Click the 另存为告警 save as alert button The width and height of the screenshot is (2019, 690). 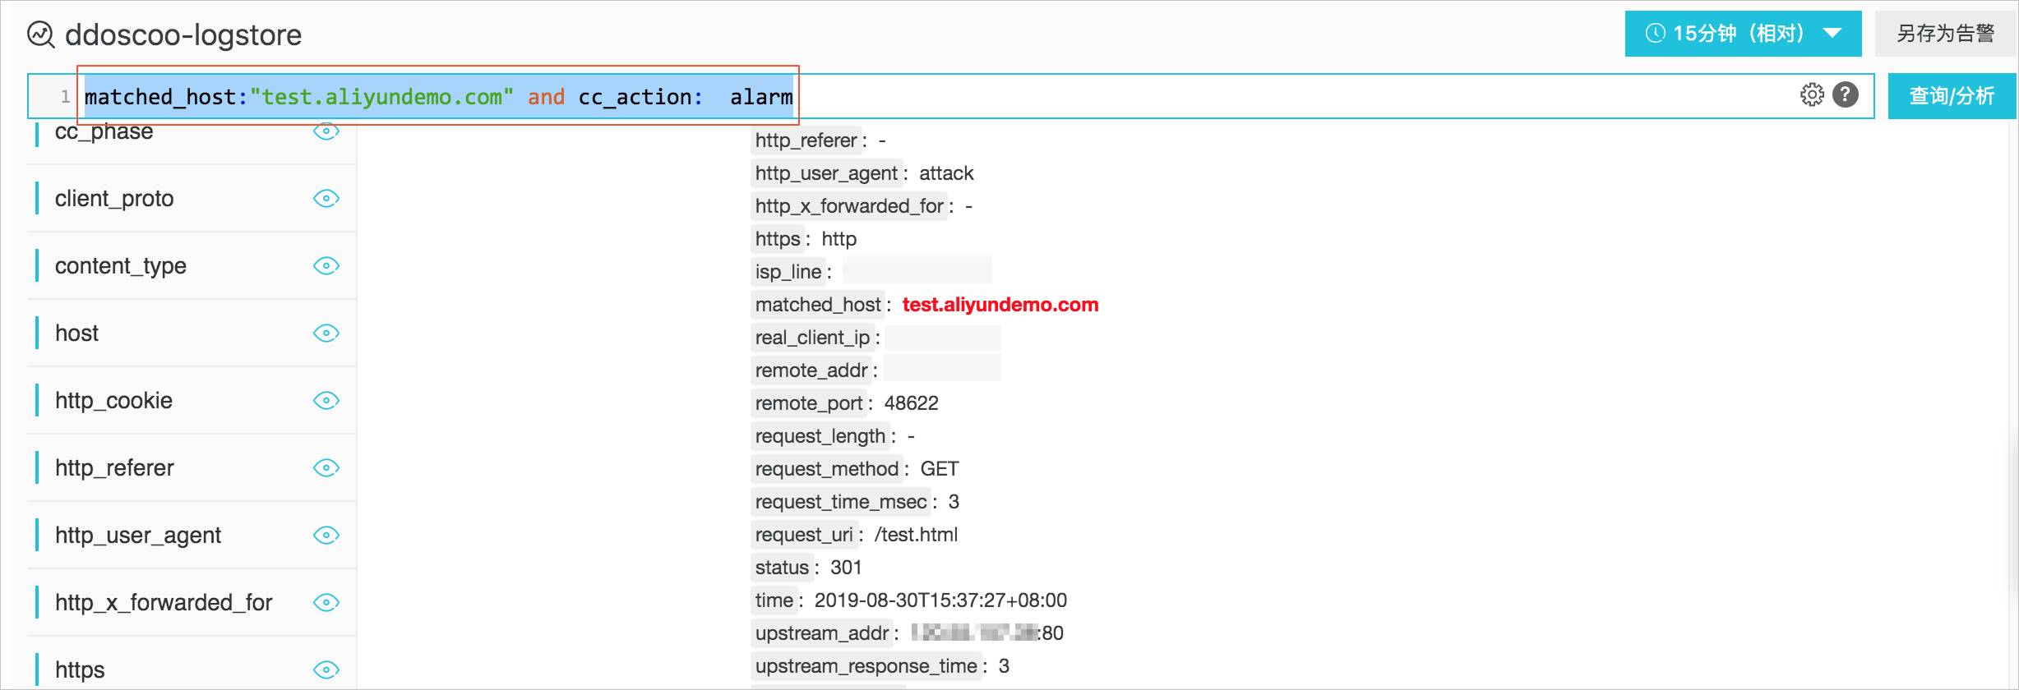(x=1945, y=34)
